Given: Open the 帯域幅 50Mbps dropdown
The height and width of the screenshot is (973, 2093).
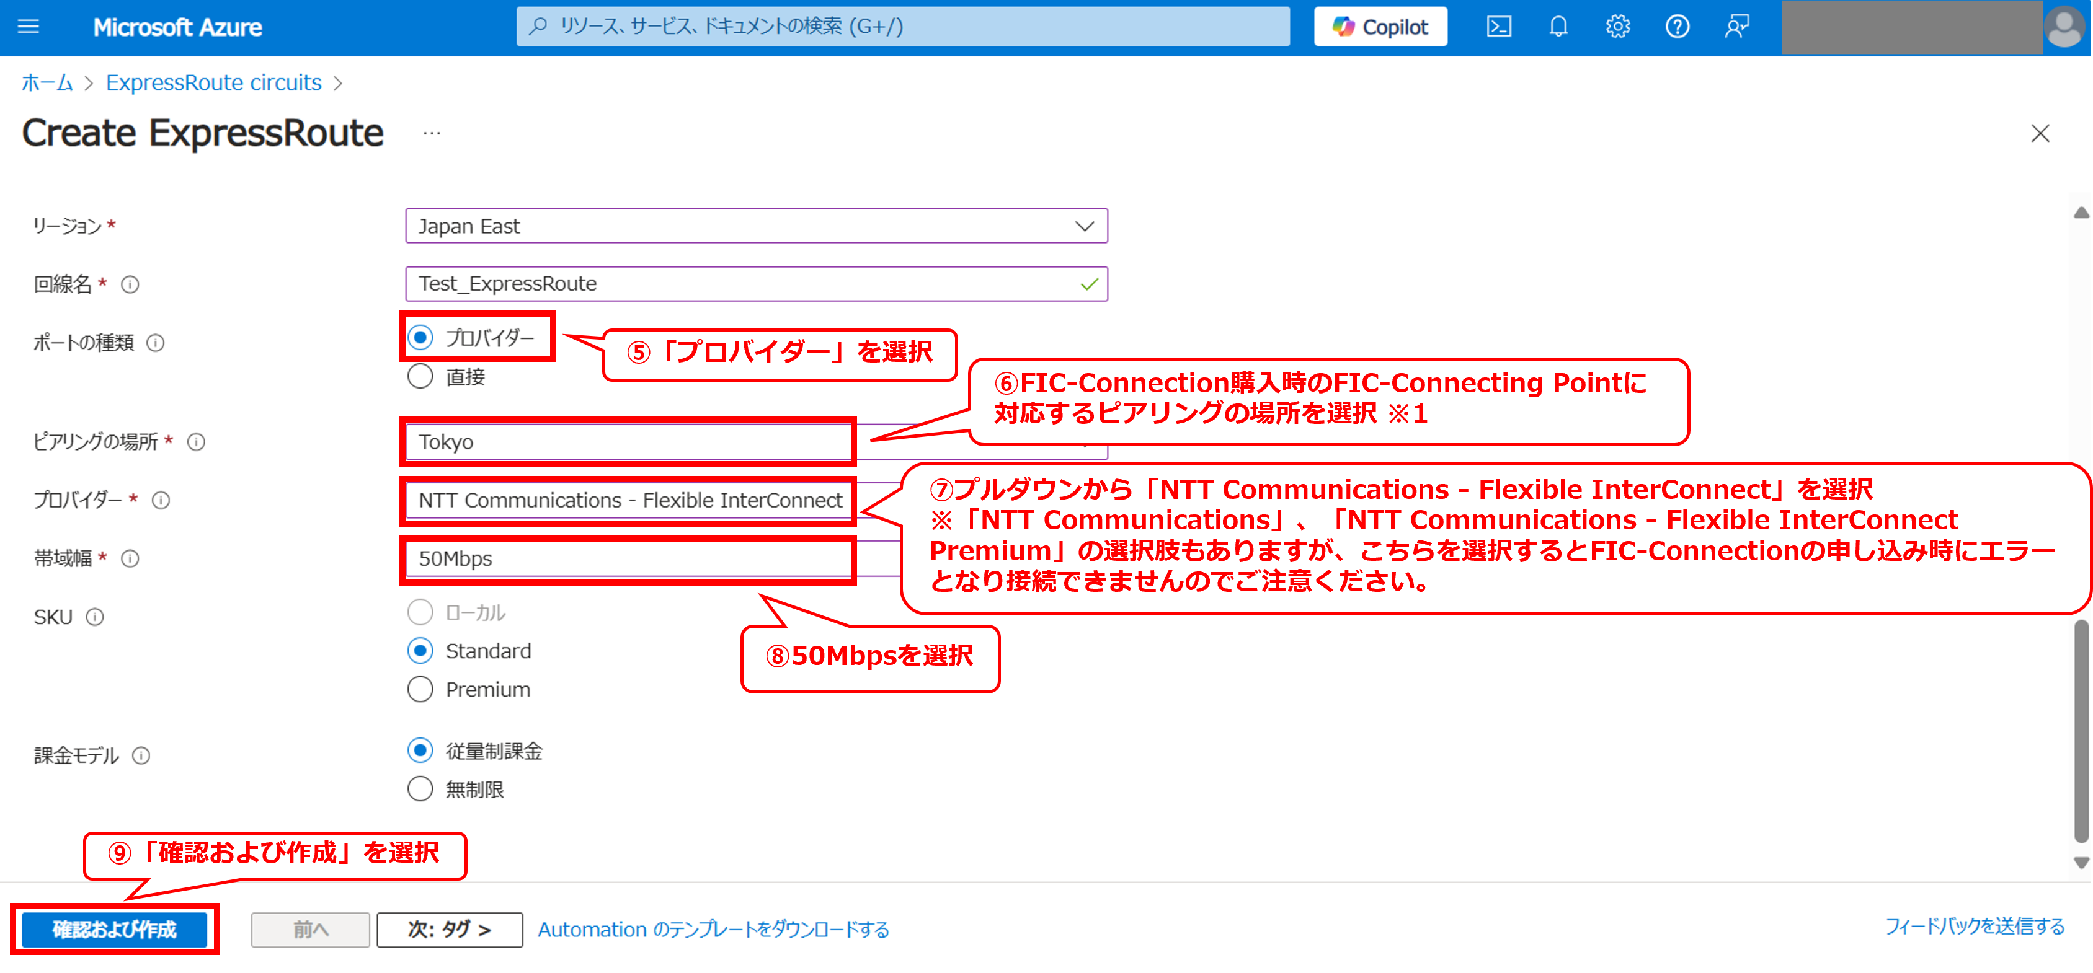Looking at the screenshot, I should coord(627,559).
